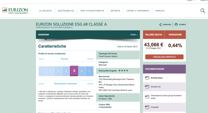This screenshot has height=113, width=208.
Task: Click the Documentazione panel header
Action: coord(164,69)
